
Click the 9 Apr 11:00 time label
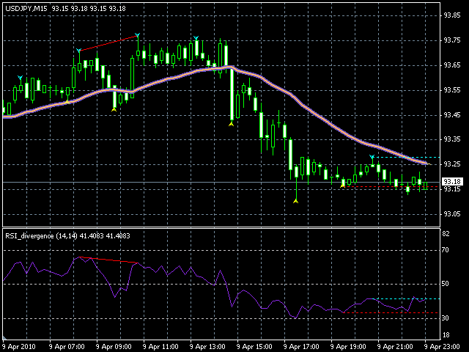pos(160,347)
